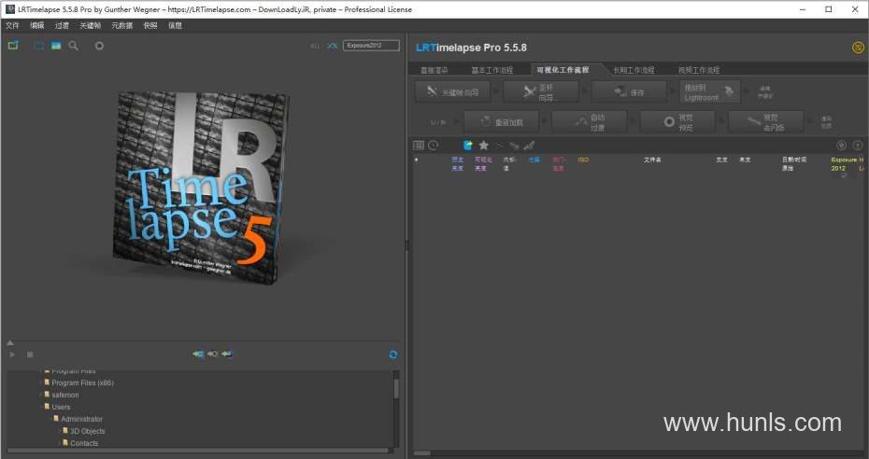Select Program Files (x86) folder in tree
This screenshot has height=459, width=869.
pos(82,382)
